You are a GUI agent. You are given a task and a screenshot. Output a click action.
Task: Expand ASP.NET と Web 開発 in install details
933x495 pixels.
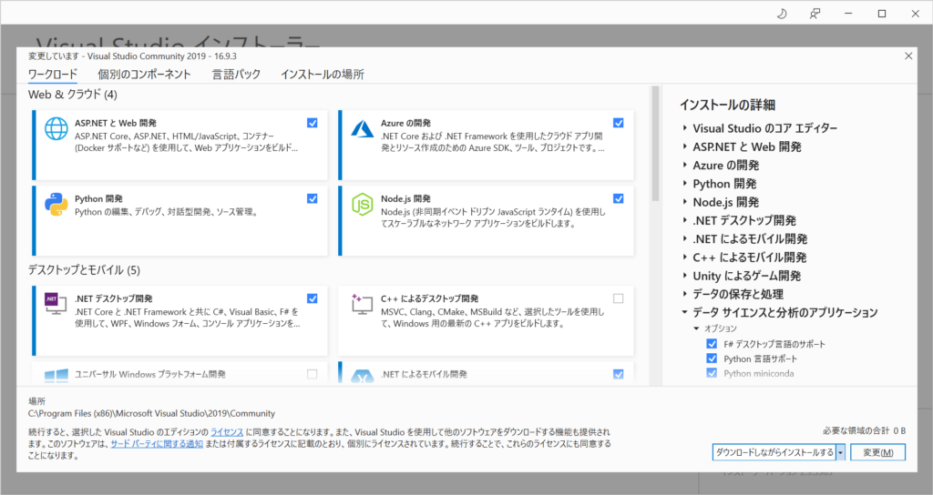685,146
